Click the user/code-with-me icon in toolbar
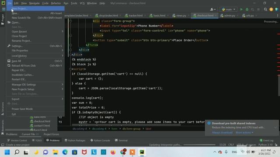The height and width of the screenshot is (157, 280). (x=213, y=10)
